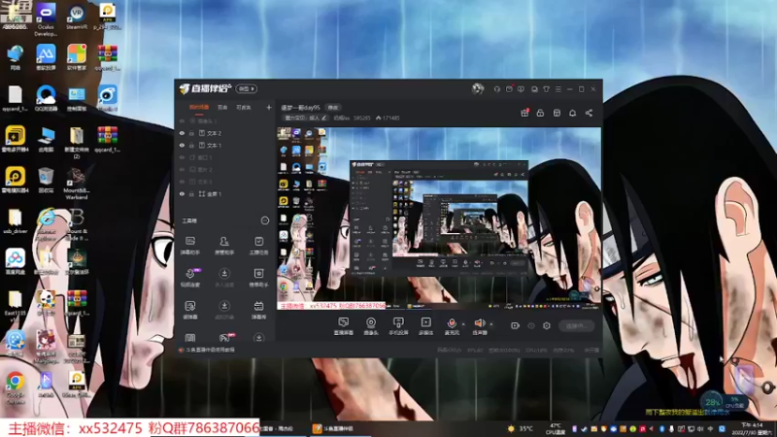Click the 35°C weather widget on taskbar

pyautogui.click(x=521, y=428)
